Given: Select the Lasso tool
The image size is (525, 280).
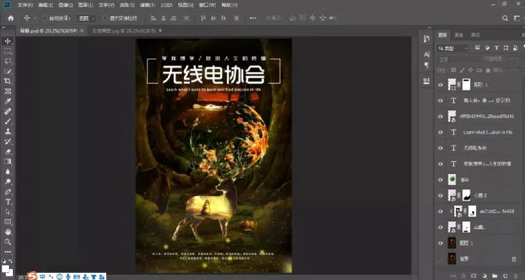Looking at the screenshot, I should coord(8,61).
